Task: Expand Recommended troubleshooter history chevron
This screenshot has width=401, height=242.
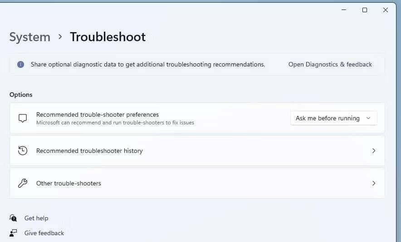Action: tap(374, 151)
